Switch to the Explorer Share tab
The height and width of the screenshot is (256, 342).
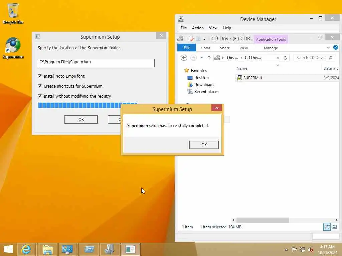click(x=225, y=48)
